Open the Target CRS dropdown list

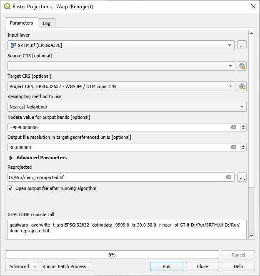[x=121, y=86]
